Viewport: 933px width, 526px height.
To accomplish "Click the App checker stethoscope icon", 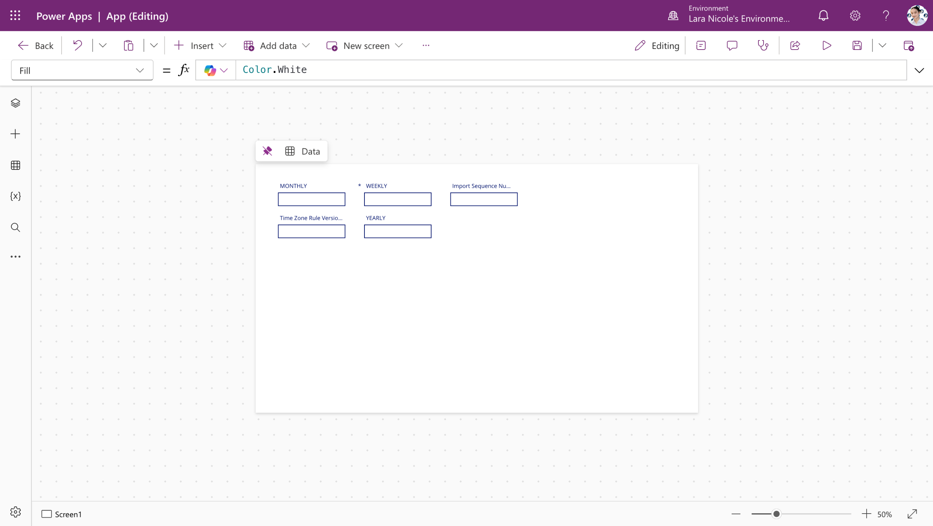I will pyautogui.click(x=763, y=46).
